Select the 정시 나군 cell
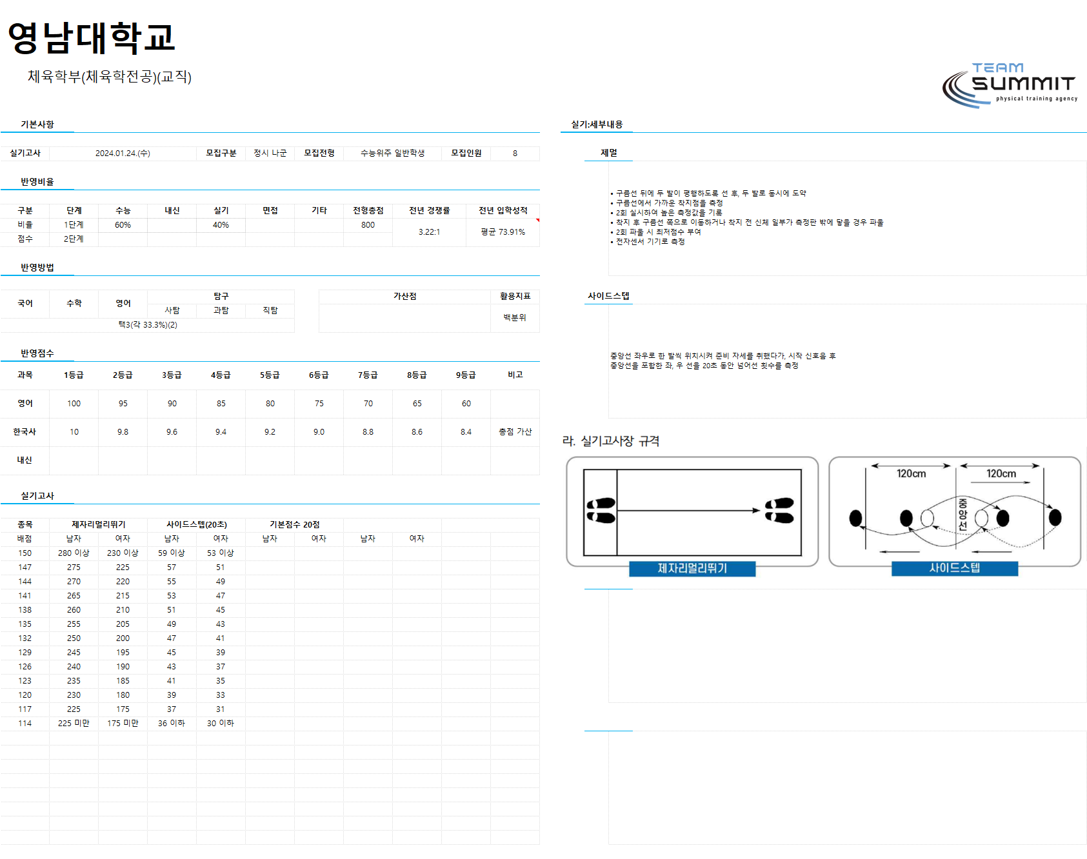 click(270, 153)
